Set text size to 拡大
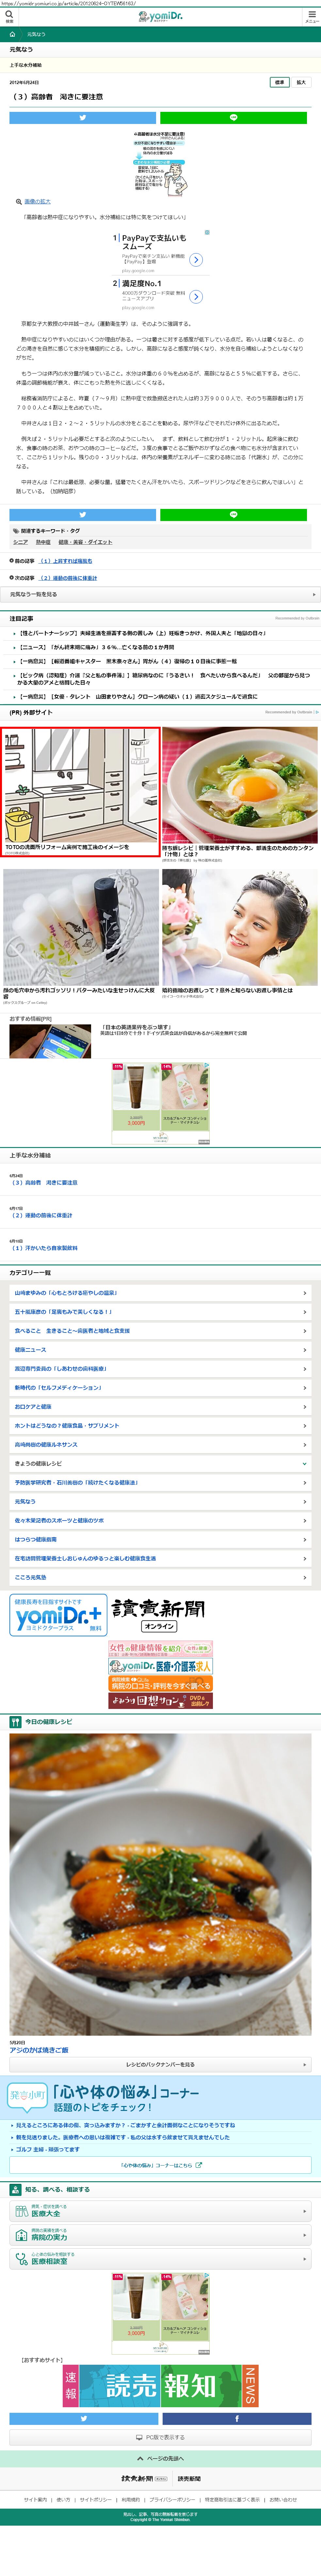 click(301, 82)
